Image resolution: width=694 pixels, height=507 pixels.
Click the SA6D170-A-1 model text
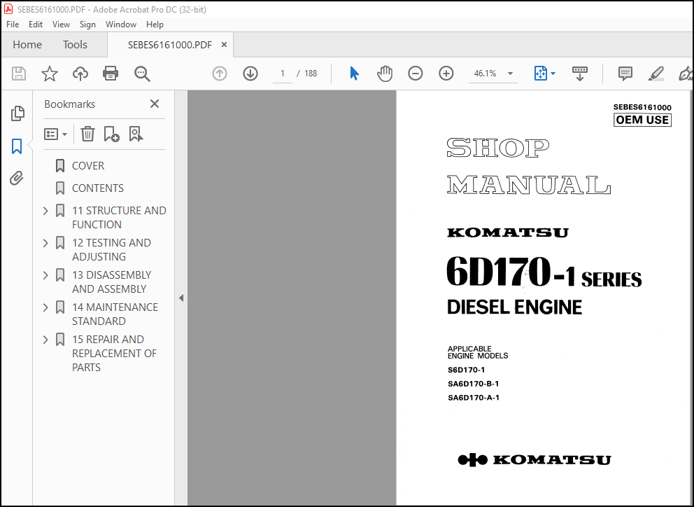click(474, 398)
